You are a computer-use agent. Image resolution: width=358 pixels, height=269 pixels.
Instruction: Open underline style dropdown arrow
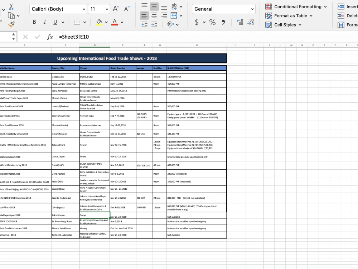63,22
